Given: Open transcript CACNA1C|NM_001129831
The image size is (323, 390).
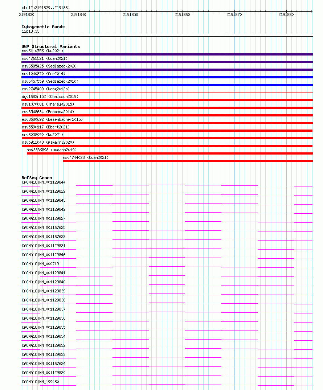Looking at the screenshot, I should click(44, 246).
